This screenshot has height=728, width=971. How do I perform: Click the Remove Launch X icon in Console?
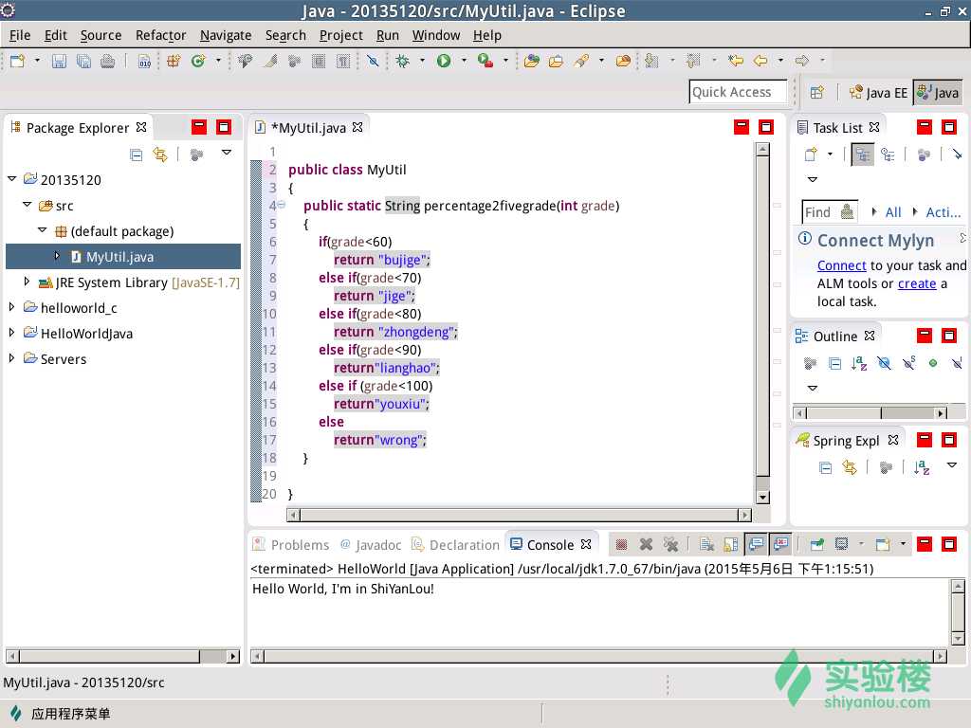(646, 544)
